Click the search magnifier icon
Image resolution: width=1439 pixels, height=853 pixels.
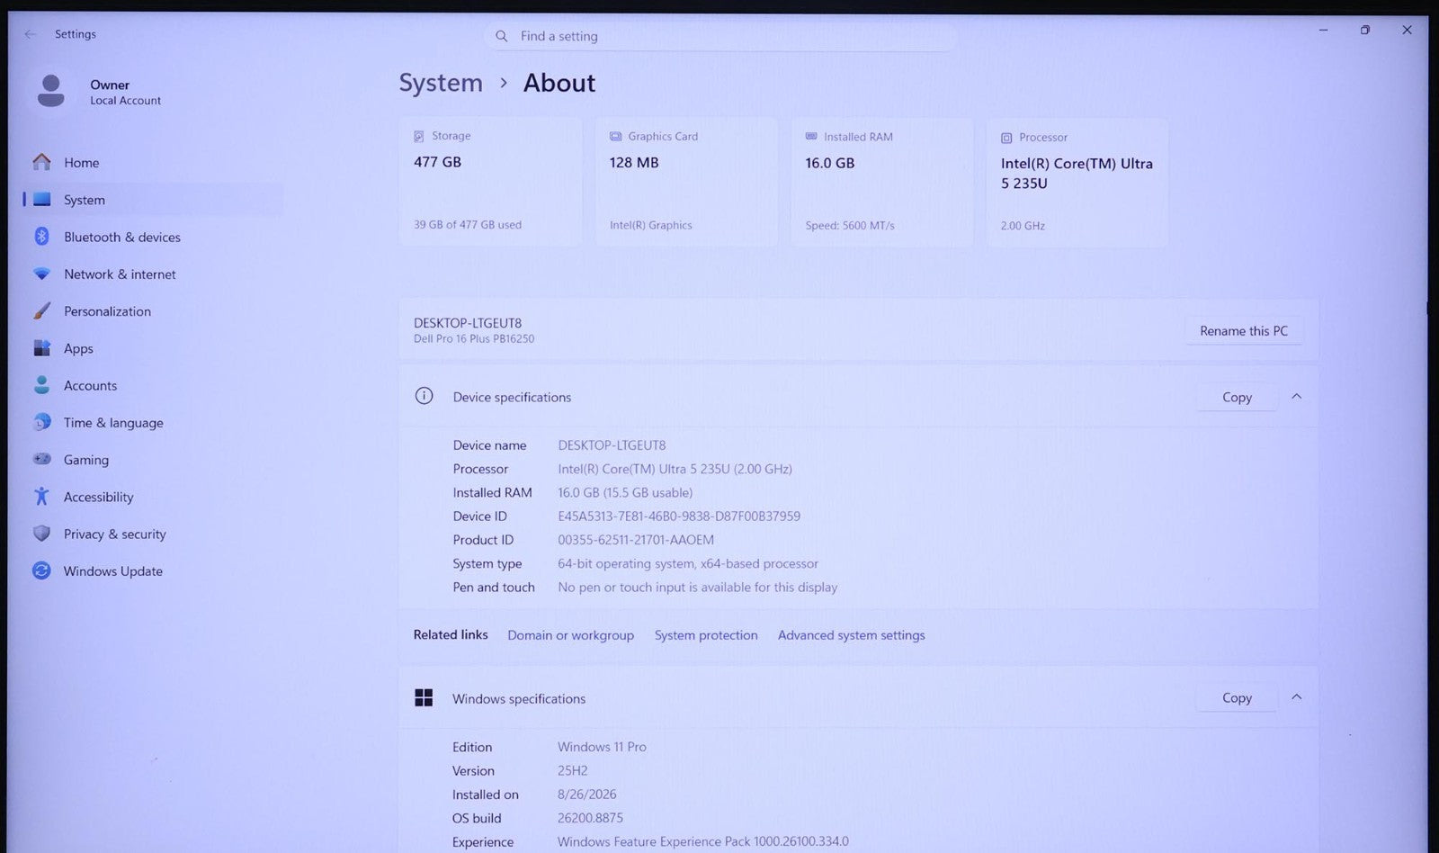(x=502, y=36)
